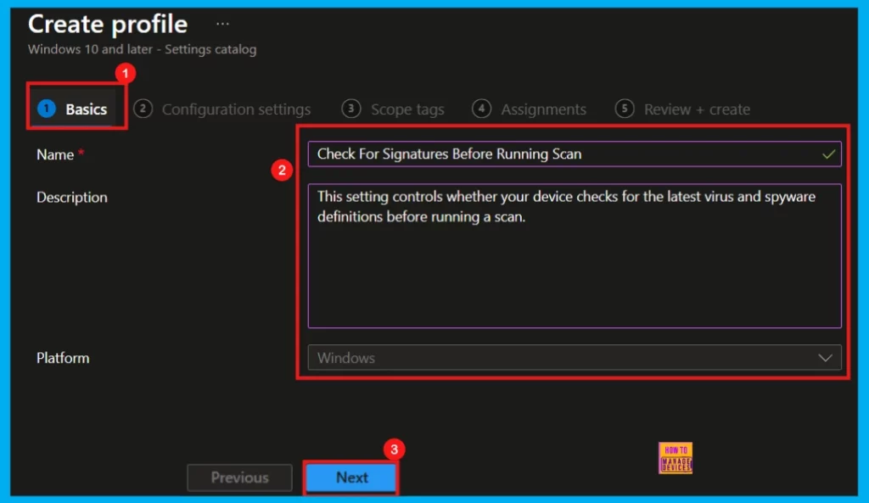Click into the Name input field

(575, 154)
